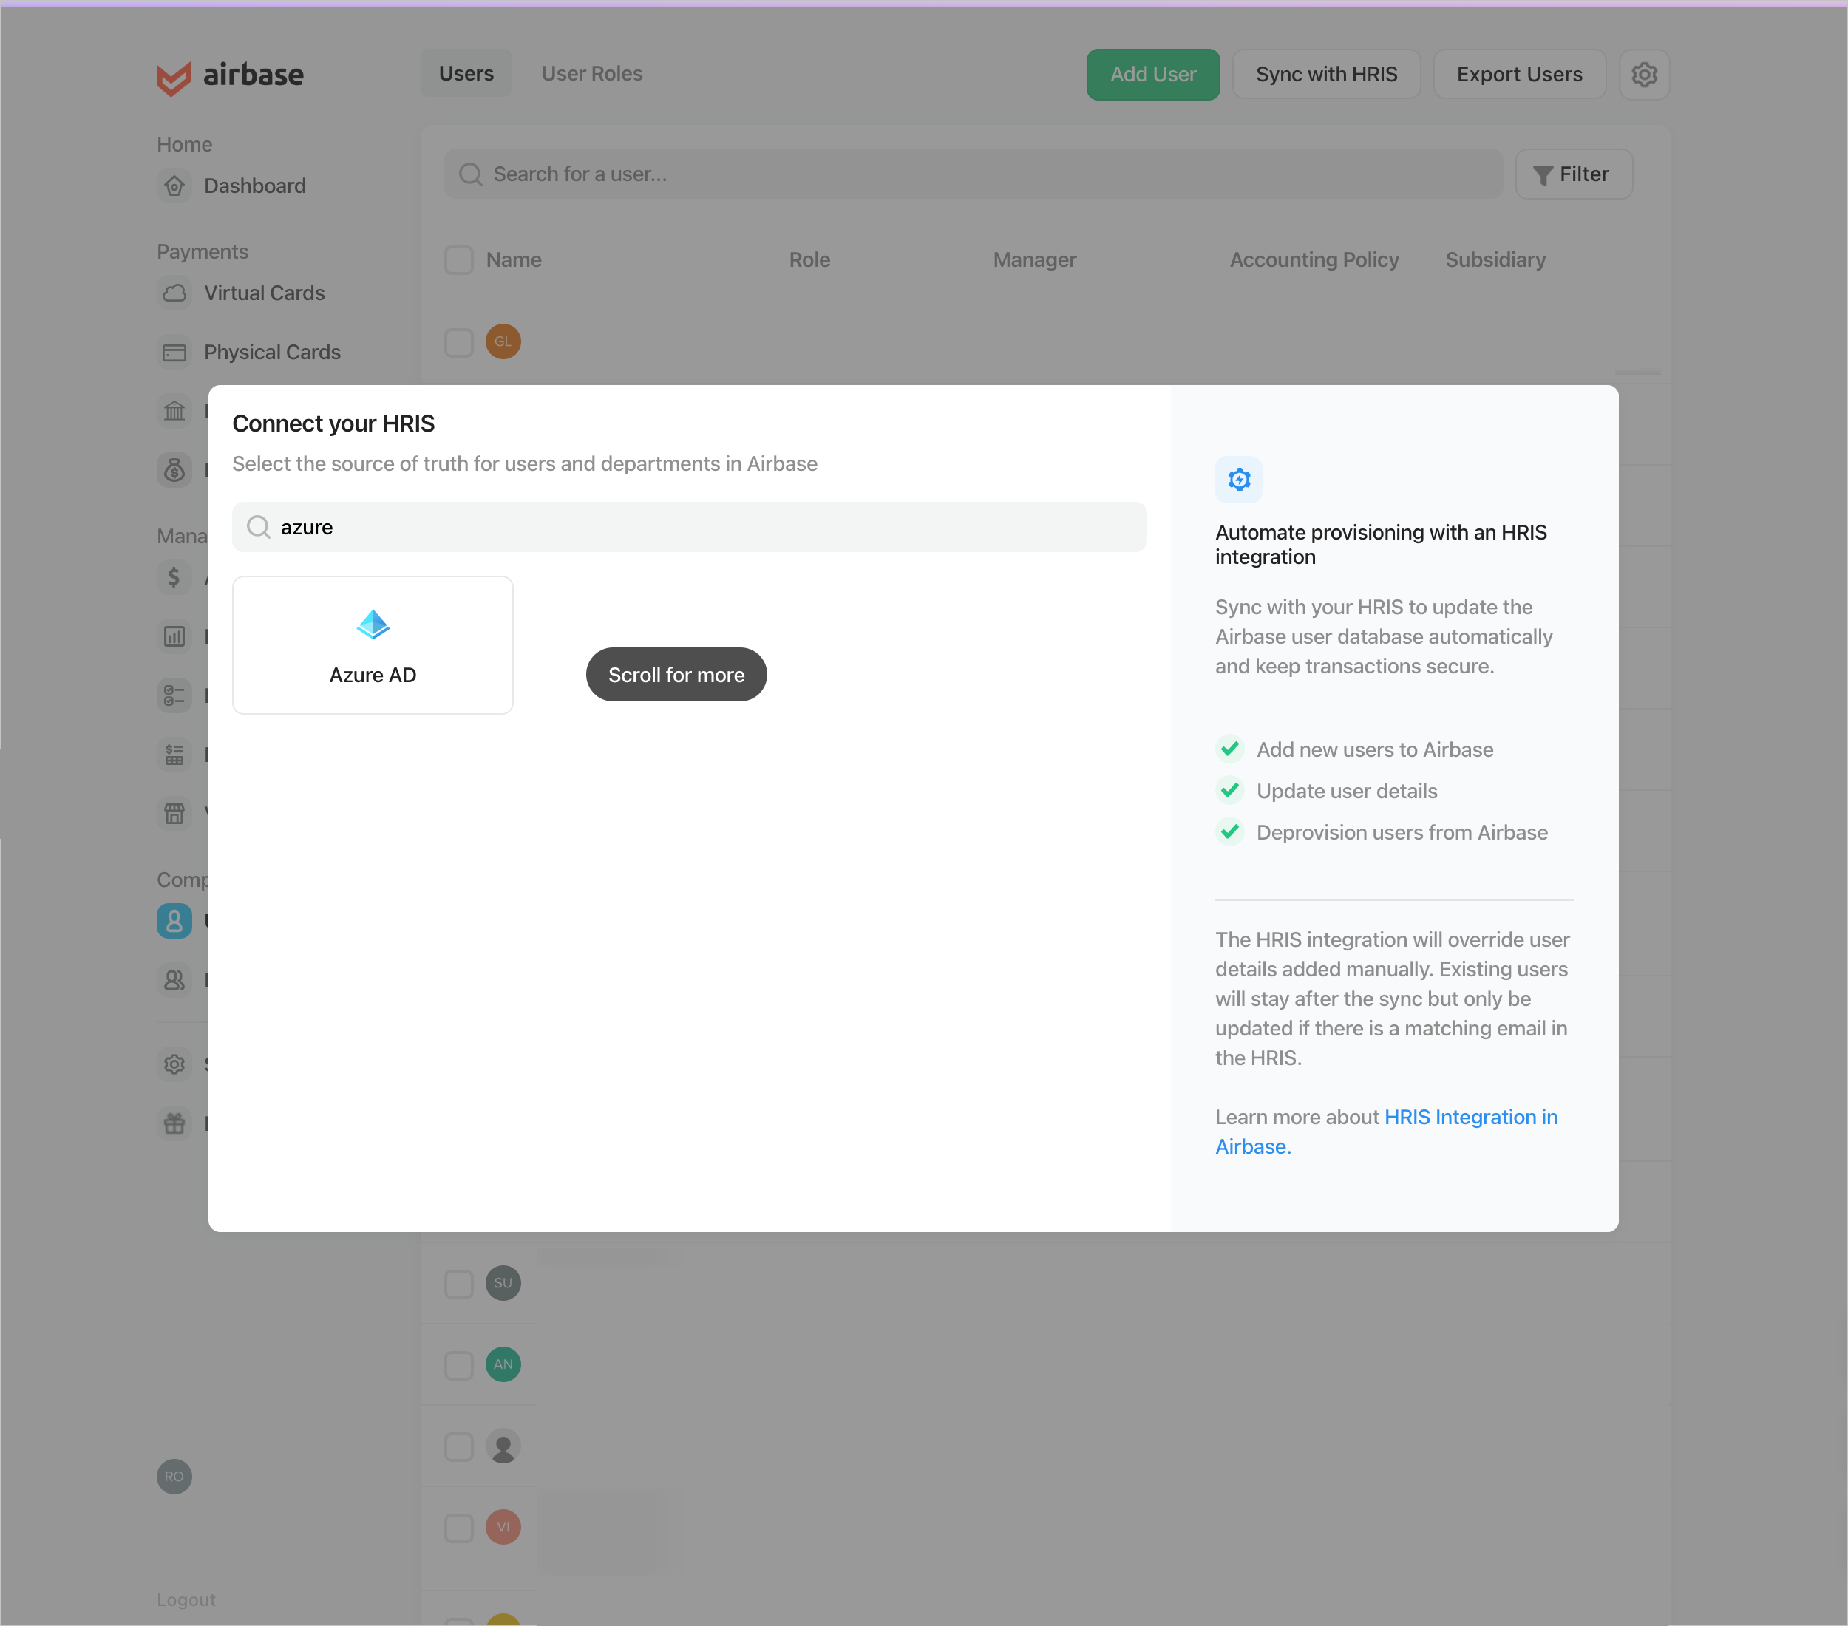Open HRIS Integration in Airbase link
This screenshot has width=1848, height=1626.
[1387, 1131]
